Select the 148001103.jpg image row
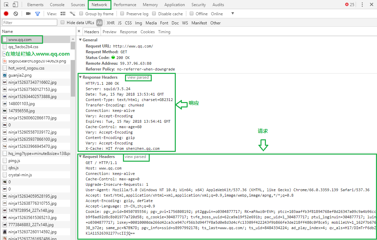 coord(36,103)
